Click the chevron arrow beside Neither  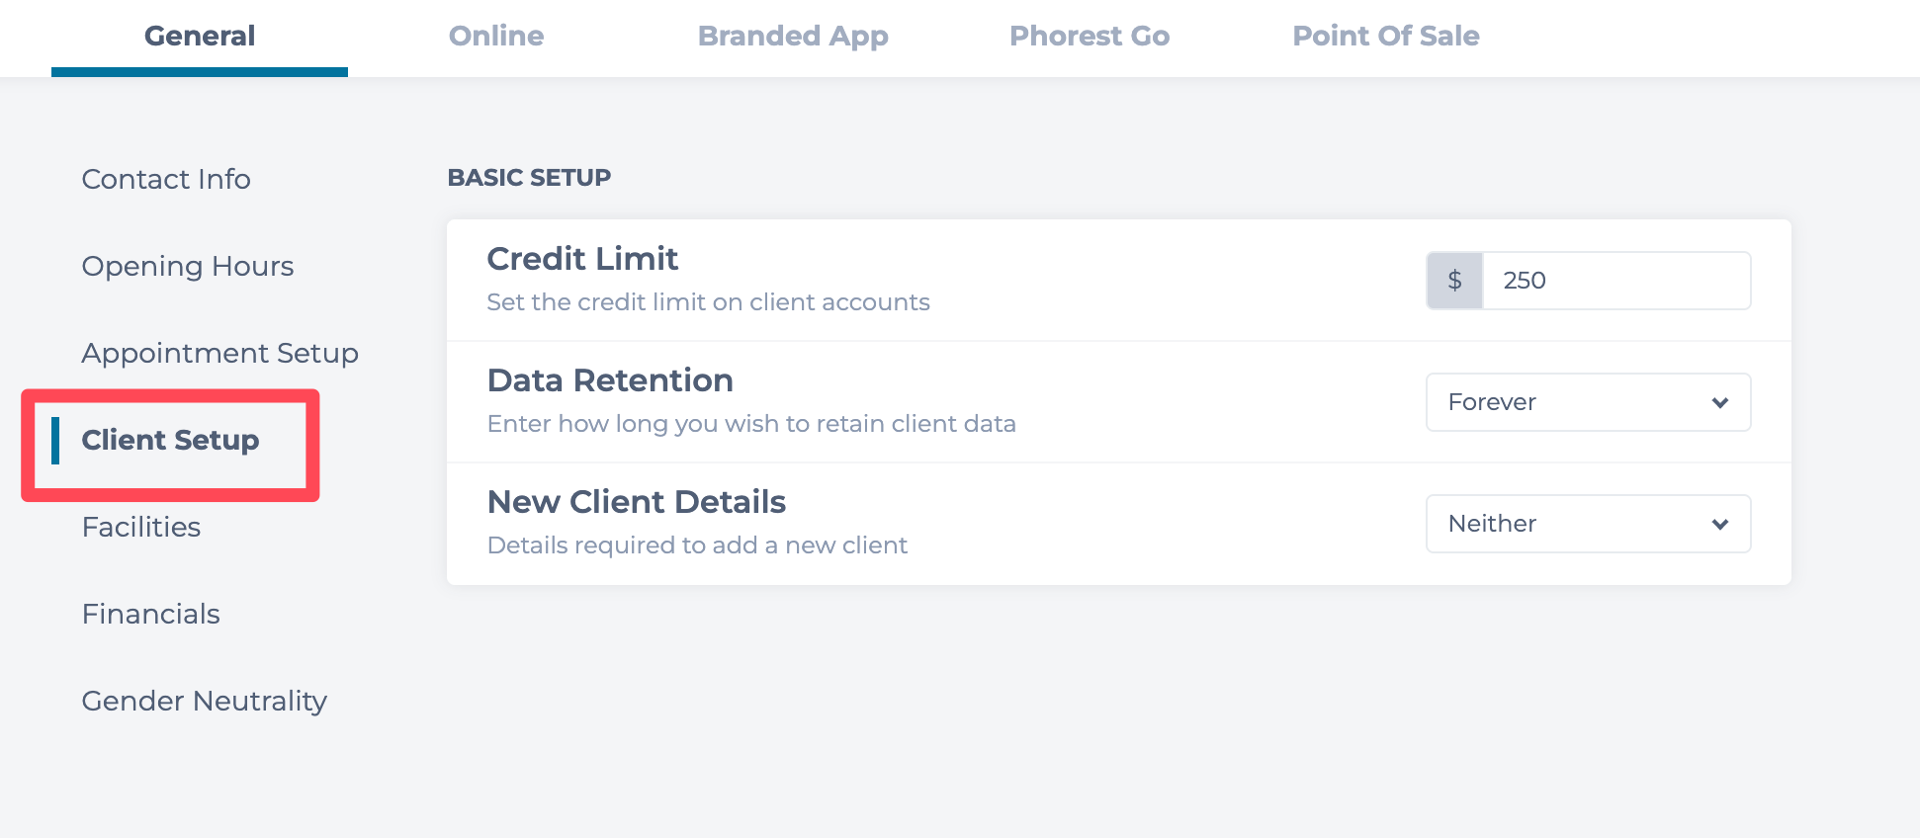(x=1719, y=524)
